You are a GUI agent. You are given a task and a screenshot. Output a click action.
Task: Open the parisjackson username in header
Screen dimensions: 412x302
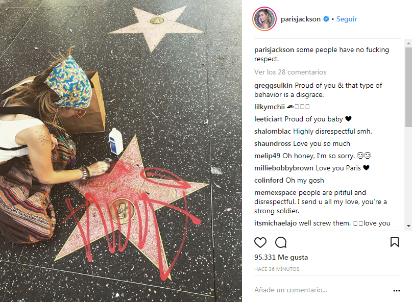point(301,19)
